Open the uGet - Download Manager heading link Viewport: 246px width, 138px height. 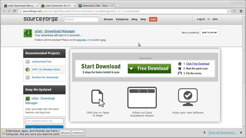click(x=55, y=31)
